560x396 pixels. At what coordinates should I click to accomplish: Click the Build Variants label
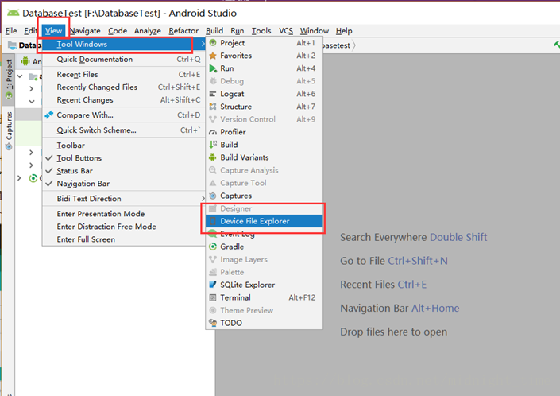245,157
